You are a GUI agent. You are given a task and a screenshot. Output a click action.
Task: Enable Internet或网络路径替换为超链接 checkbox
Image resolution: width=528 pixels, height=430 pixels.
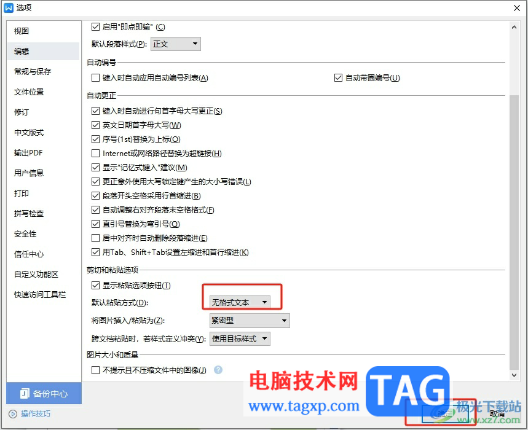point(96,153)
